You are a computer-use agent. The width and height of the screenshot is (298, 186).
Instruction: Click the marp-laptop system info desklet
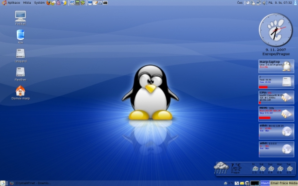[276, 66]
